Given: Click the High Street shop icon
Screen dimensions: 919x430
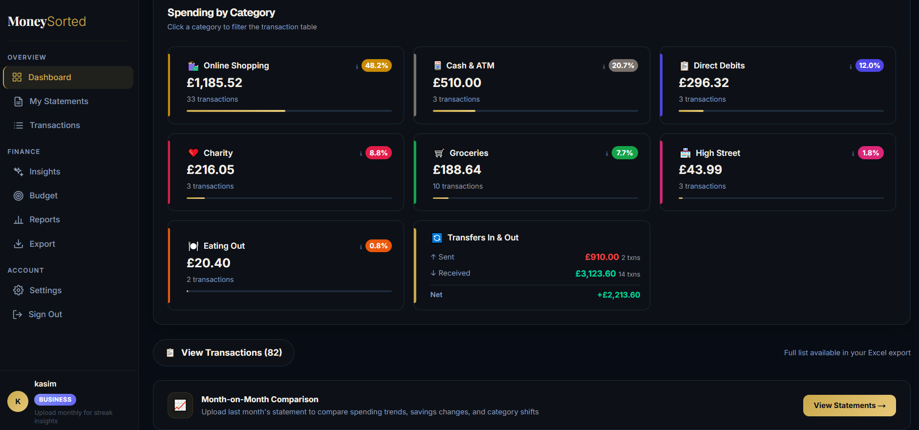Looking at the screenshot, I should [685, 153].
